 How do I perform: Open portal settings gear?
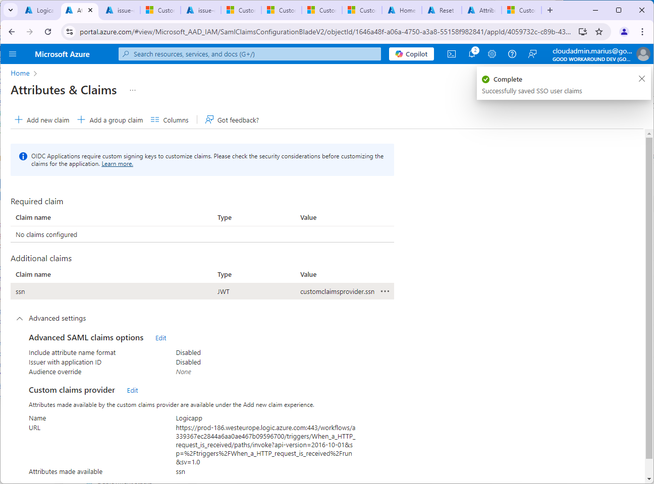point(492,54)
